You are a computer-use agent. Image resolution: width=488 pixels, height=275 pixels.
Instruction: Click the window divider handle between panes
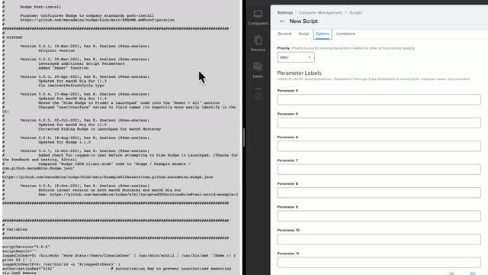[244, 137]
